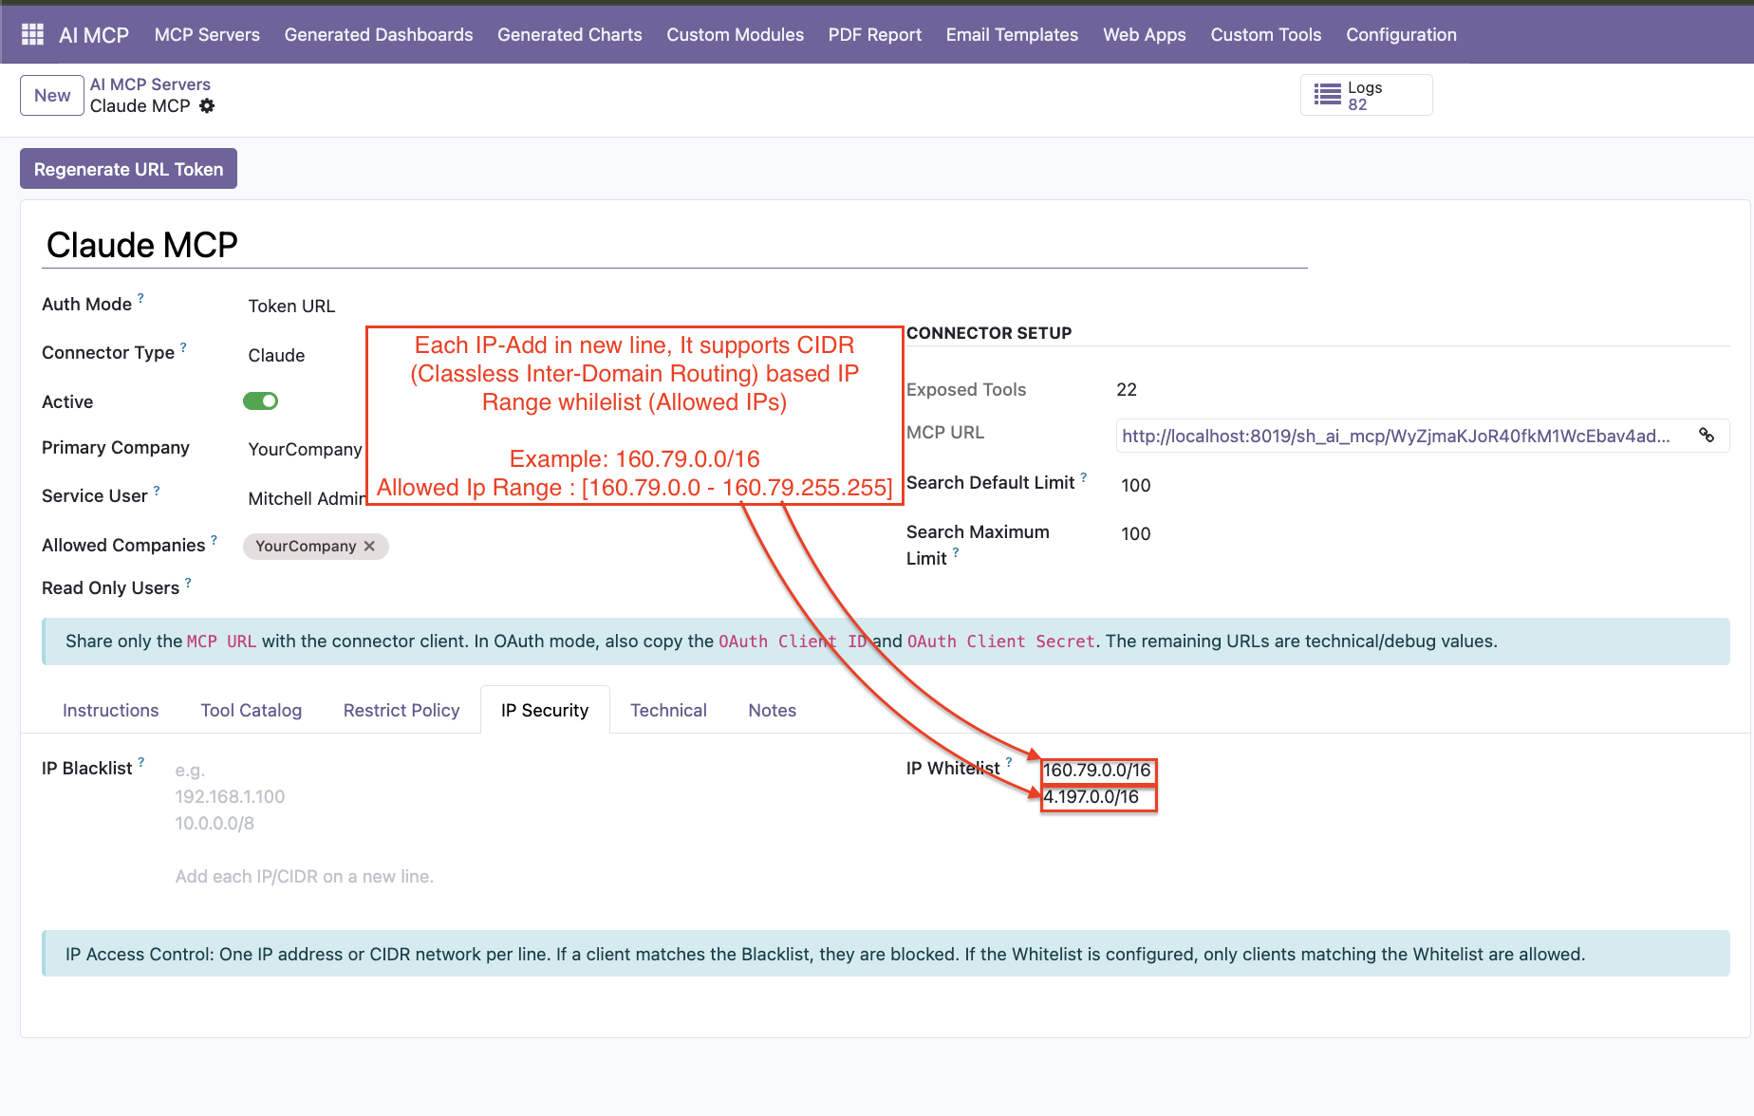Image resolution: width=1754 pixels, height=1116 pixels.
Task: Show IP Whitelist help tooltip
Action: pyautogui.click(x=1009, y=762)
